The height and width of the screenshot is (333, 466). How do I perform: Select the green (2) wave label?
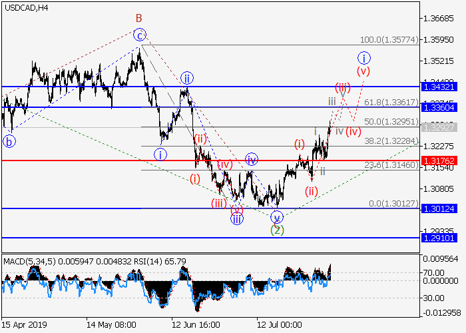coord(277,230)
